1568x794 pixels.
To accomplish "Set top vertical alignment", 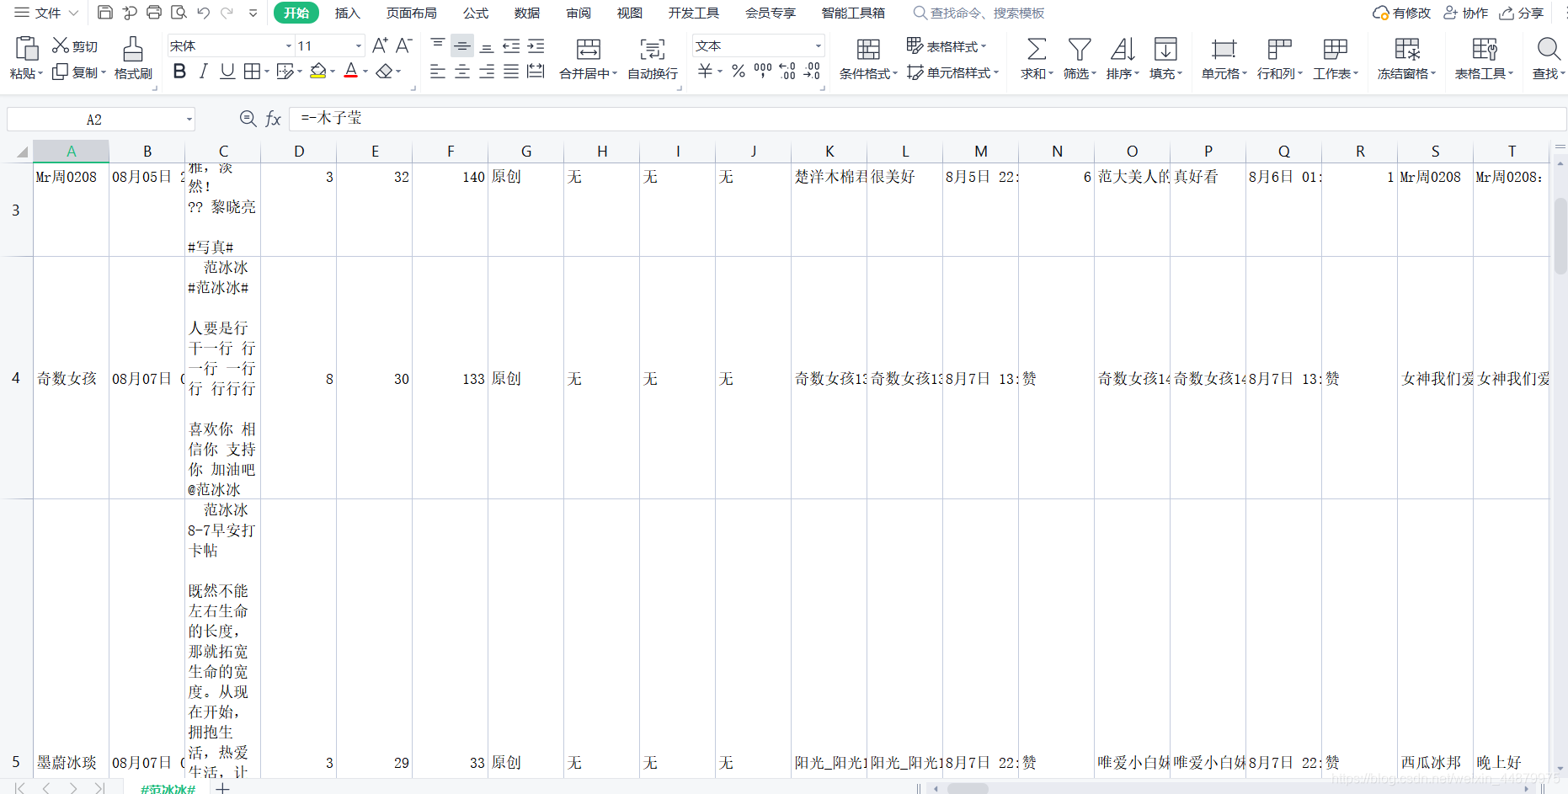I will (x=438, y=45).
